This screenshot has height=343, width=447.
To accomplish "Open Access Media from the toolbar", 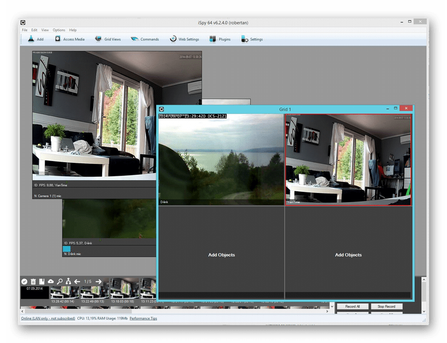I will [x=69, y=39].
